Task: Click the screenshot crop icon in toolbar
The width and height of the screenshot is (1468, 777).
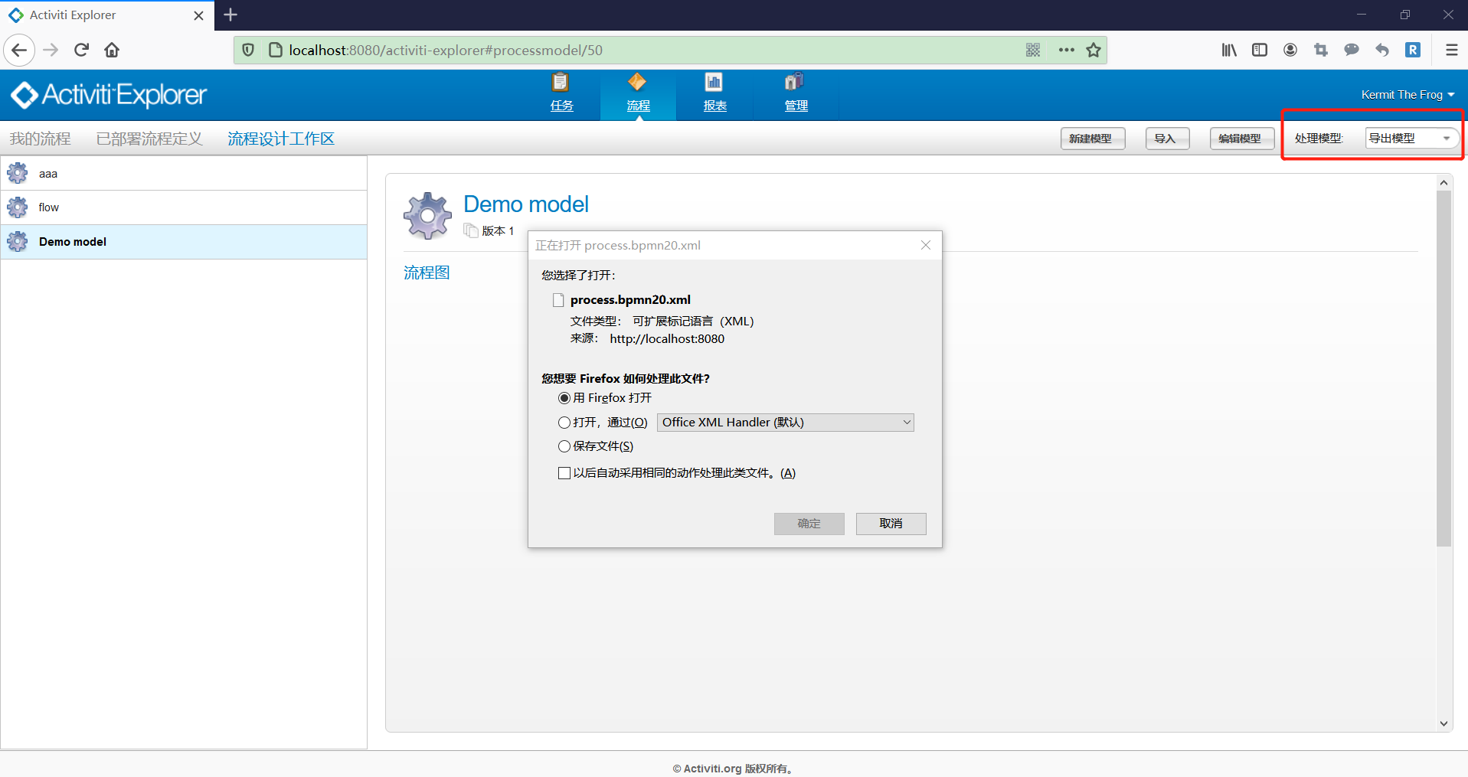Action: point(1321,50)
